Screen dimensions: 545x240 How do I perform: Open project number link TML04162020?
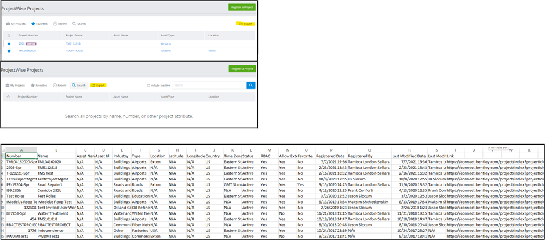[27, 51]
